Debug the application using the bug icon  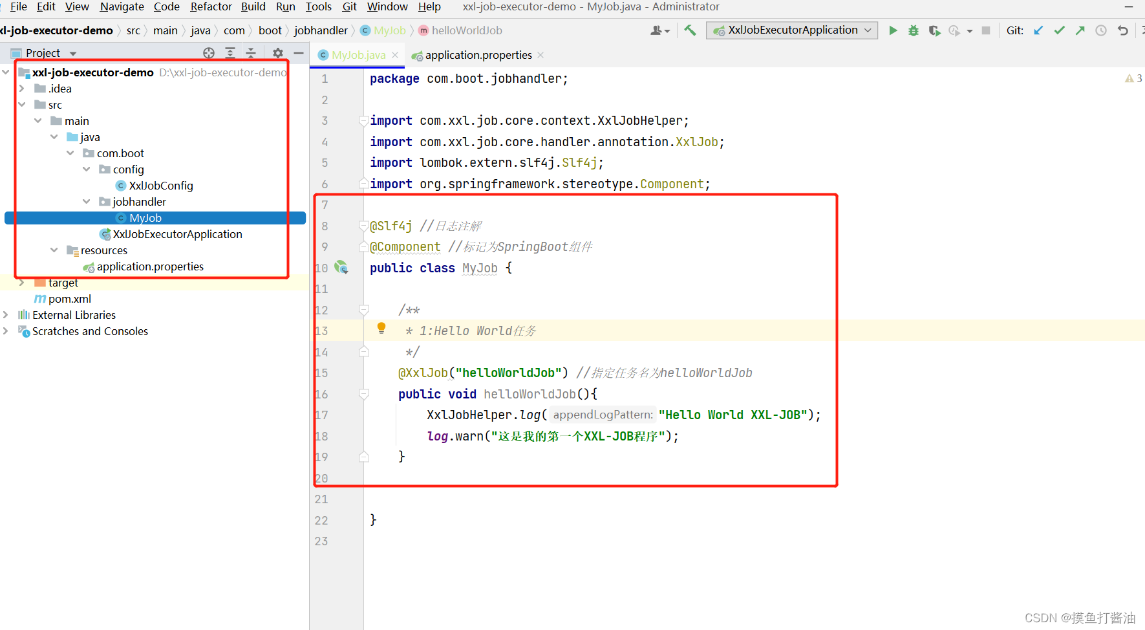(914, 30)
